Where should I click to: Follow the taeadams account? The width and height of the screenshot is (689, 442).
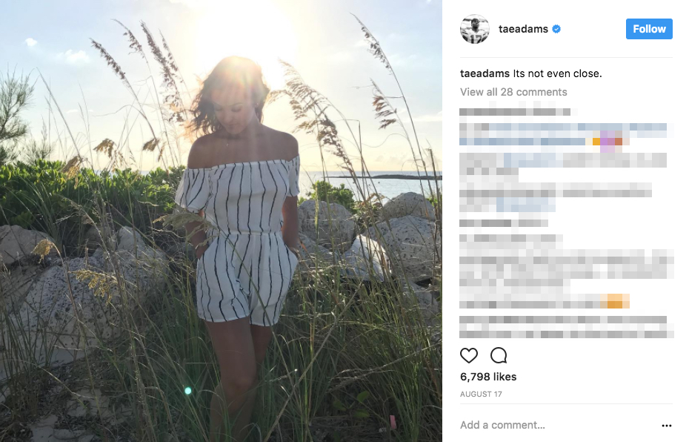tap(649, 29)
